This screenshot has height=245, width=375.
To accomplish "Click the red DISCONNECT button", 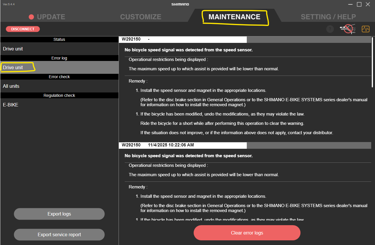I will [x=23, y=29].
